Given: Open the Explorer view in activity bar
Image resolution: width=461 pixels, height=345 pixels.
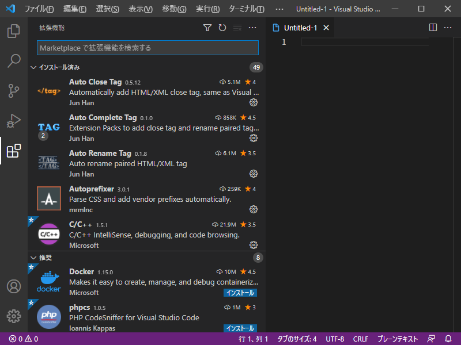Looking at the screenshot, I should point(14,30).
